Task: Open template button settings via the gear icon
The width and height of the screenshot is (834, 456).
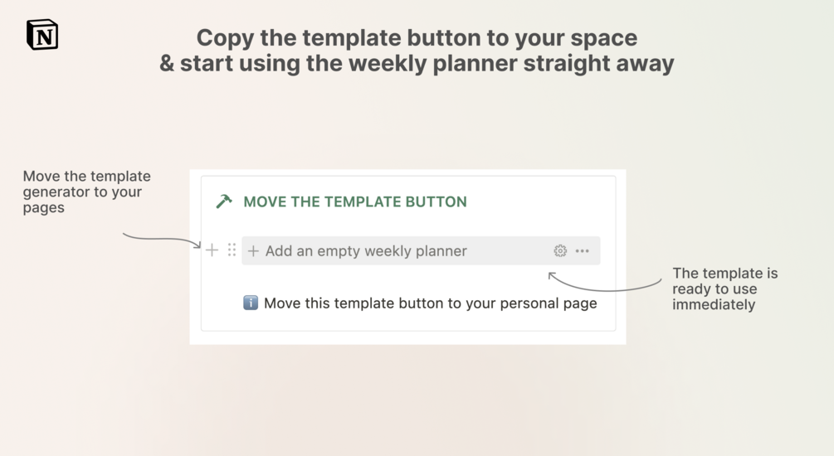Action: point(560,250)
